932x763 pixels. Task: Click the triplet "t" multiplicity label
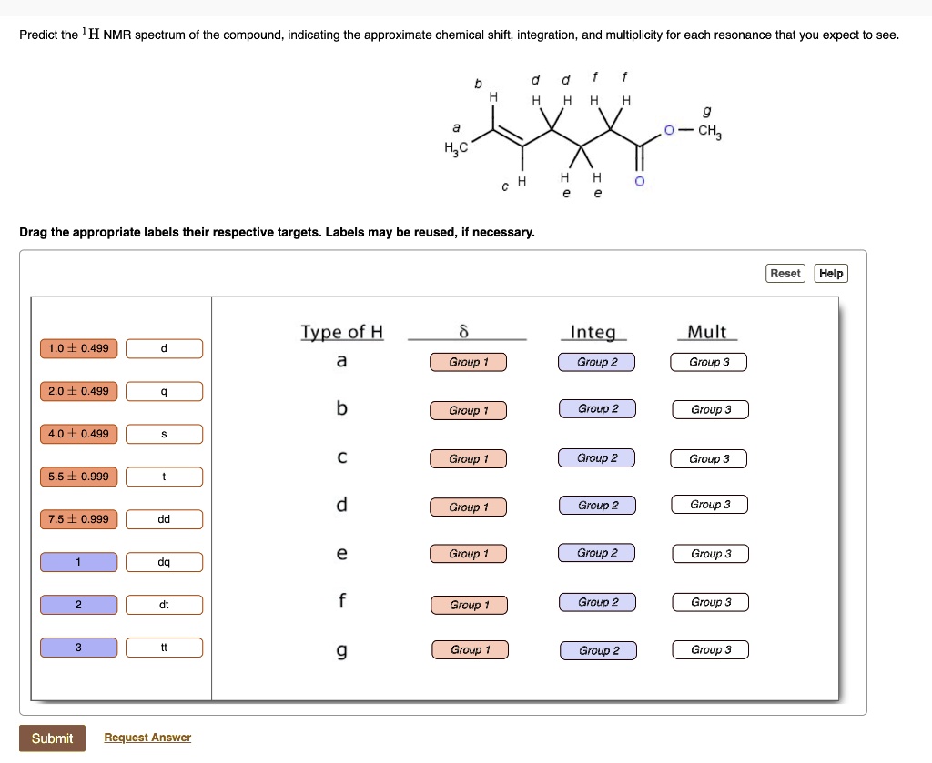tap(164, 477)
